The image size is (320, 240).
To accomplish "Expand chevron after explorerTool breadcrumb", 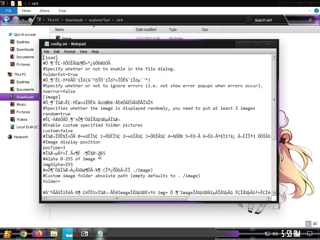I will pos(113,20).
